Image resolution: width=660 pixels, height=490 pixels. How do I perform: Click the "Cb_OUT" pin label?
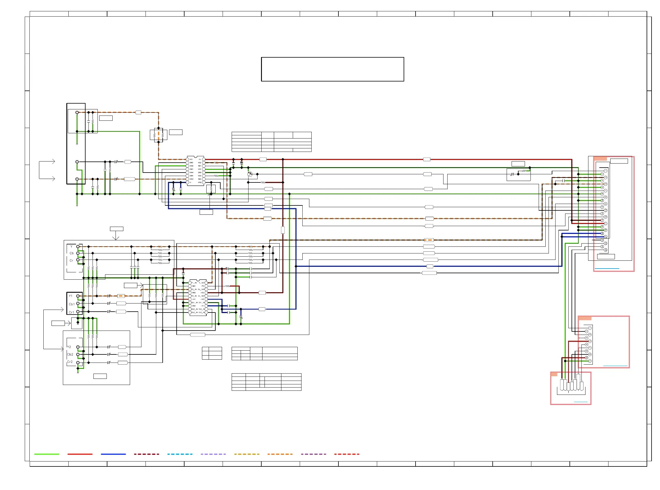click(x=201, y=290)
